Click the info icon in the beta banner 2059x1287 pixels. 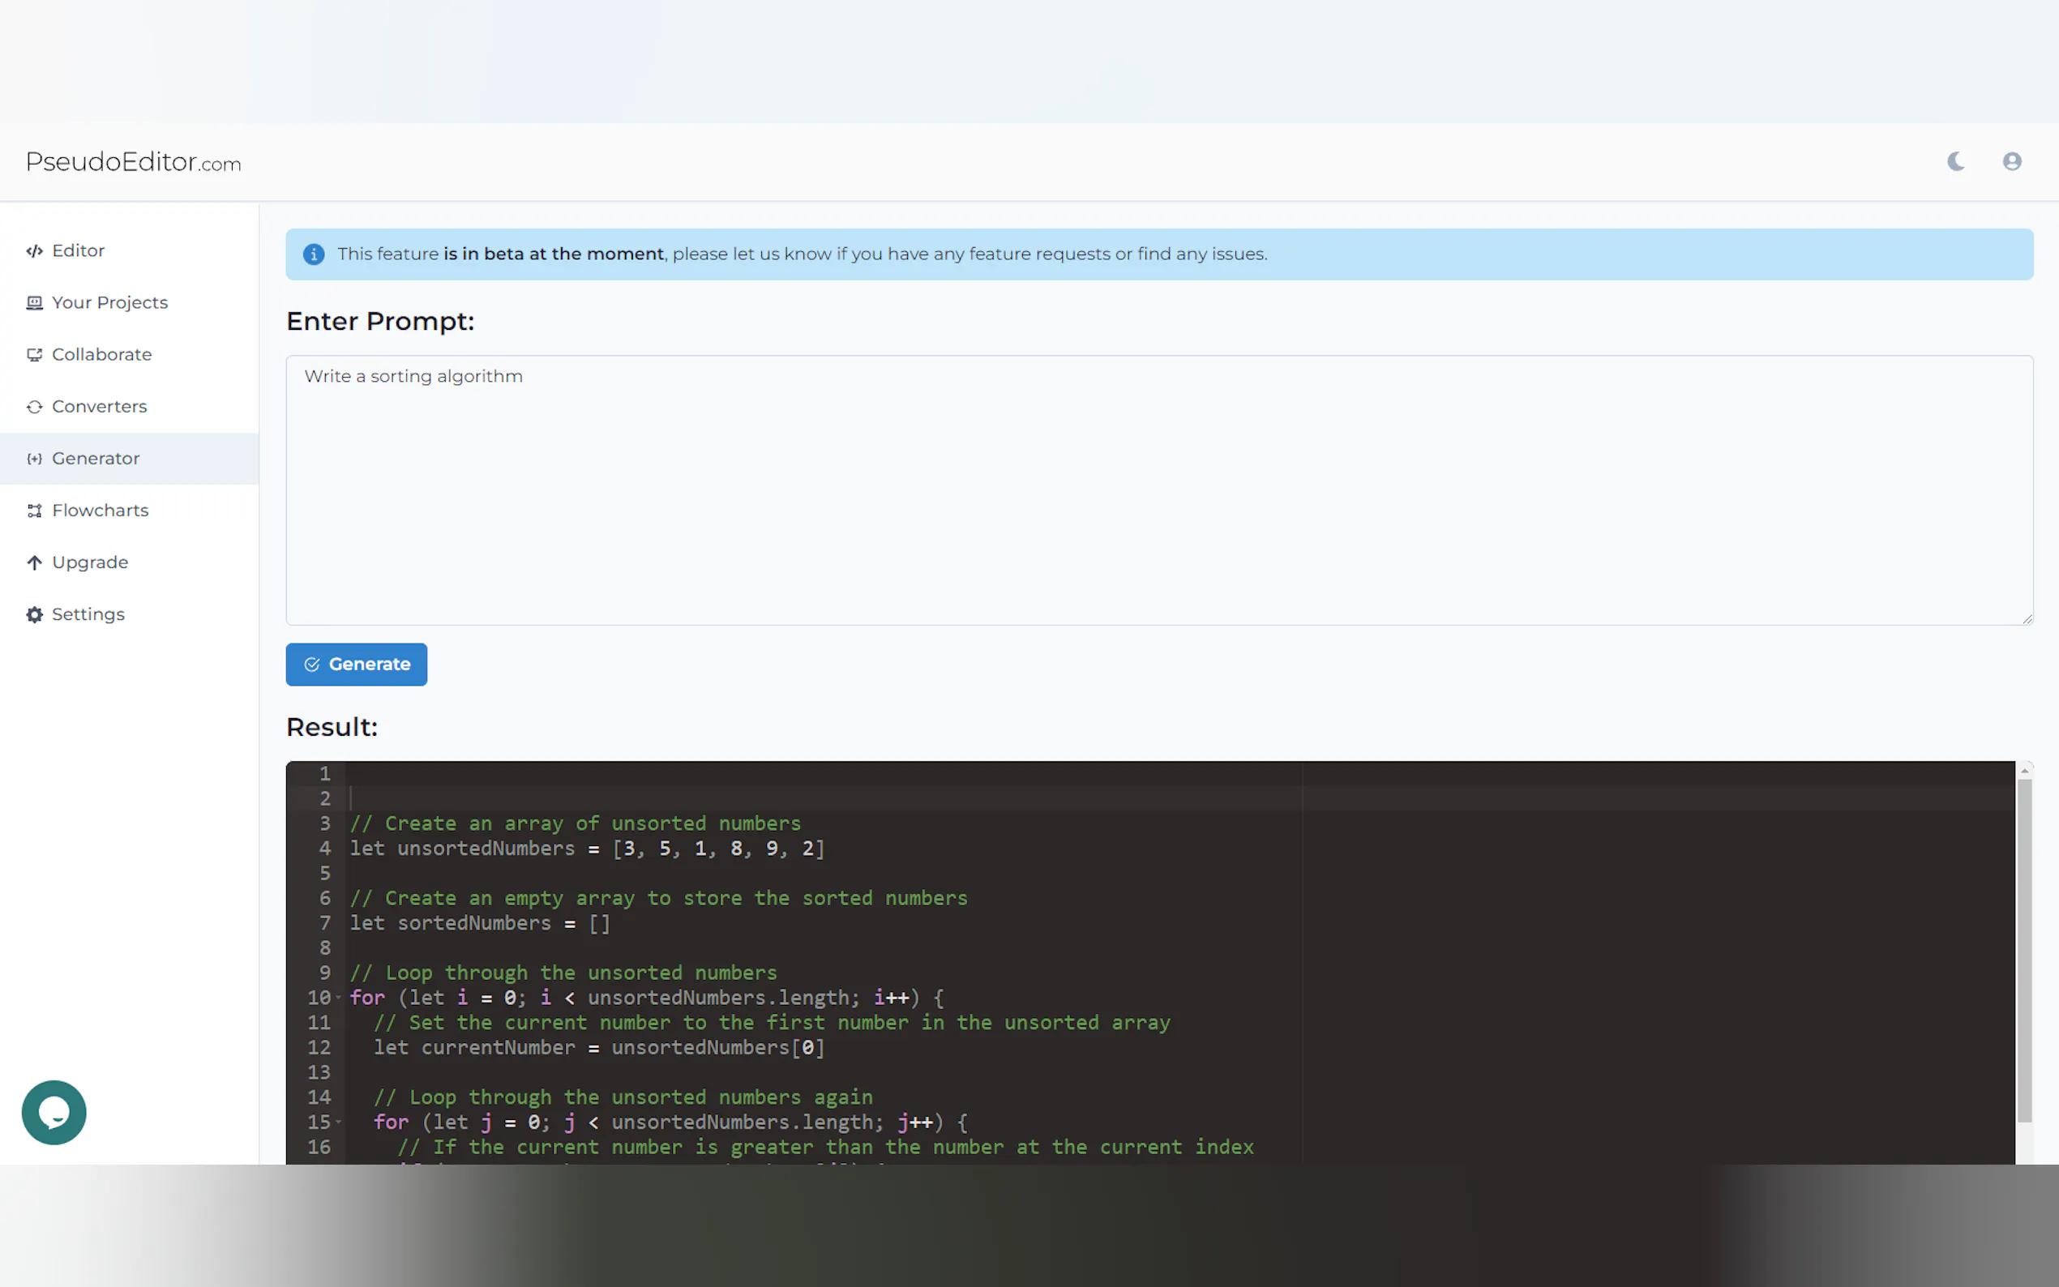tap(313, 254)
